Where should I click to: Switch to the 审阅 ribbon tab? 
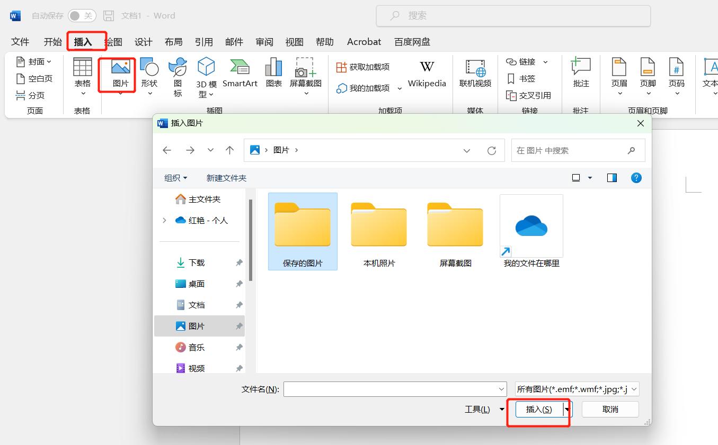coord(264,41)
